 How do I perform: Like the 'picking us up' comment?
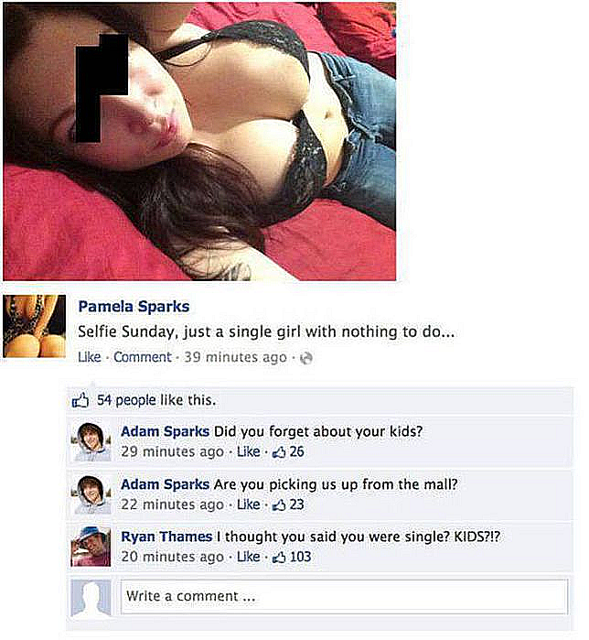click(248, 504)
